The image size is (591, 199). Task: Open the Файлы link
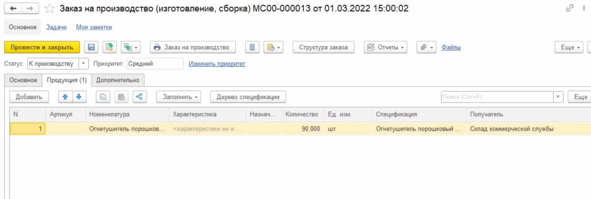tap(451, 47)
